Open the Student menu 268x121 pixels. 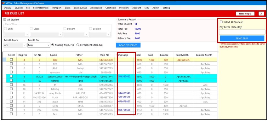(x=19, y=8)
